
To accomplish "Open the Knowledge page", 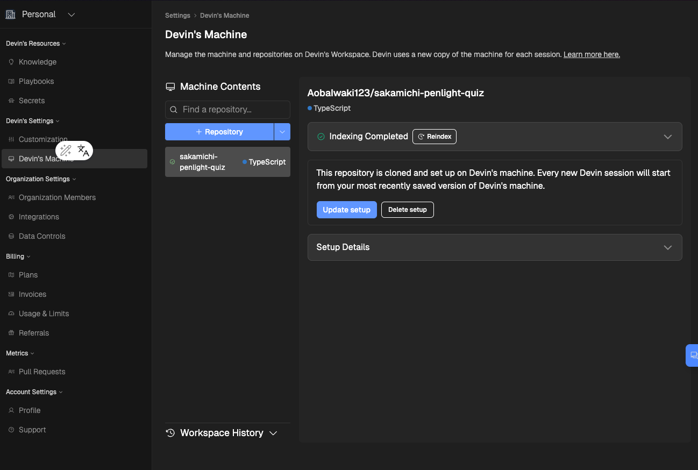I will pos(38,62).
